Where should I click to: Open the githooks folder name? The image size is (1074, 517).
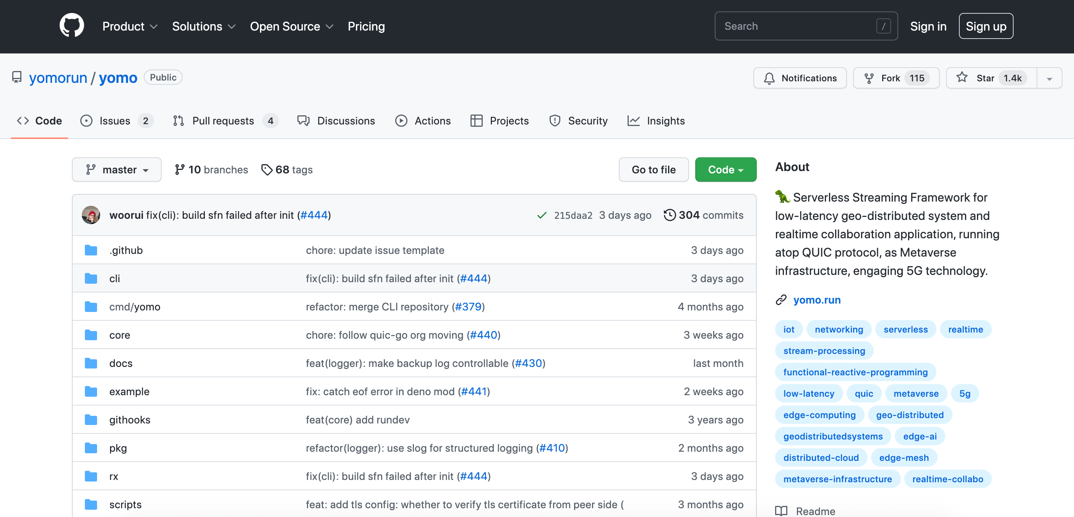pyautogui.click(x=130, y=420)
